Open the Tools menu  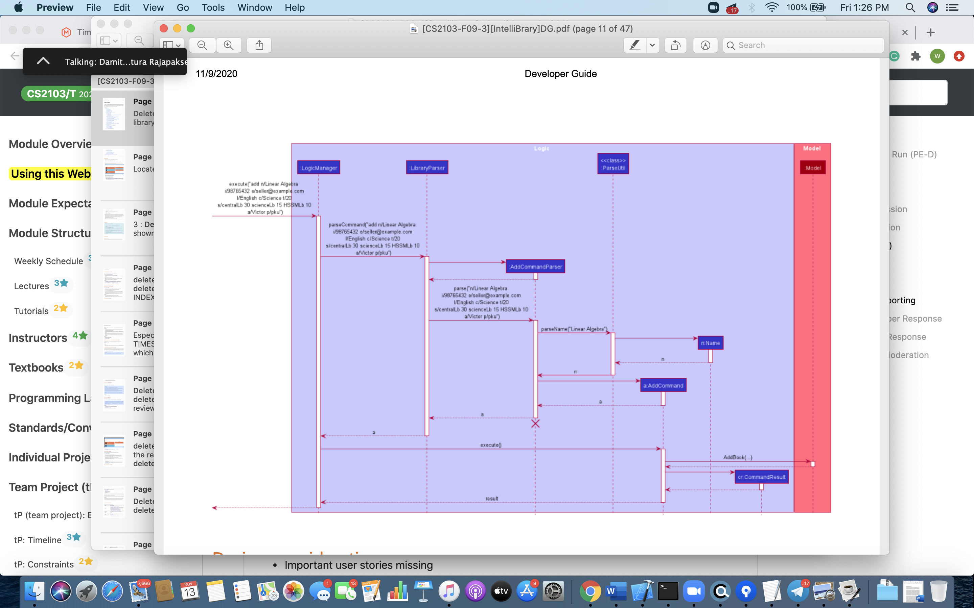tap(213, 8)
